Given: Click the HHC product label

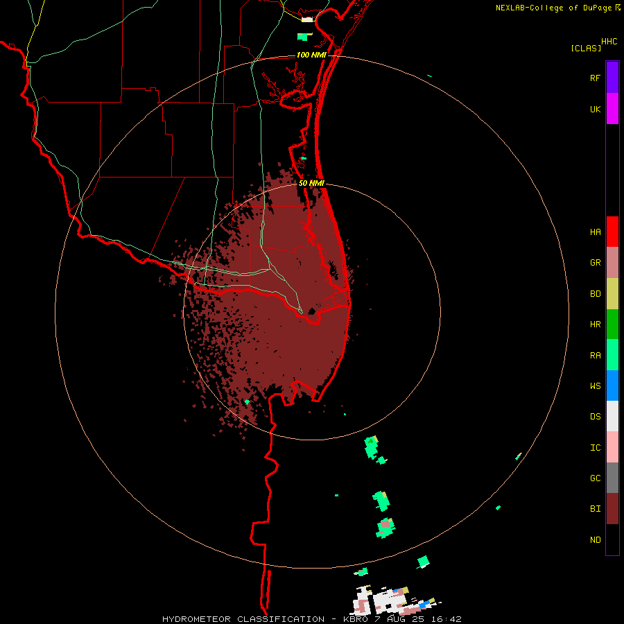Looking at the screenshot, I should point(609,42).
